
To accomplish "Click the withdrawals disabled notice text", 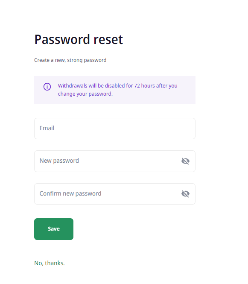I will pyautogui.click(x=118, y=90).
